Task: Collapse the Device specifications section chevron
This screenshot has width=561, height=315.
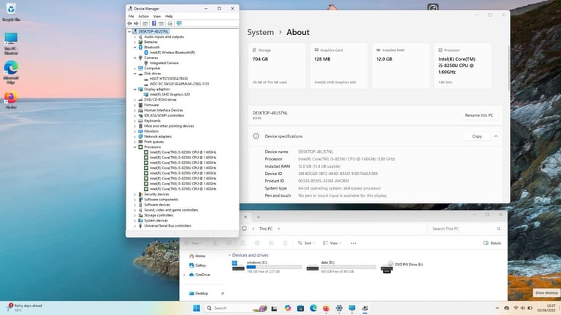Action: coord(496,136)
